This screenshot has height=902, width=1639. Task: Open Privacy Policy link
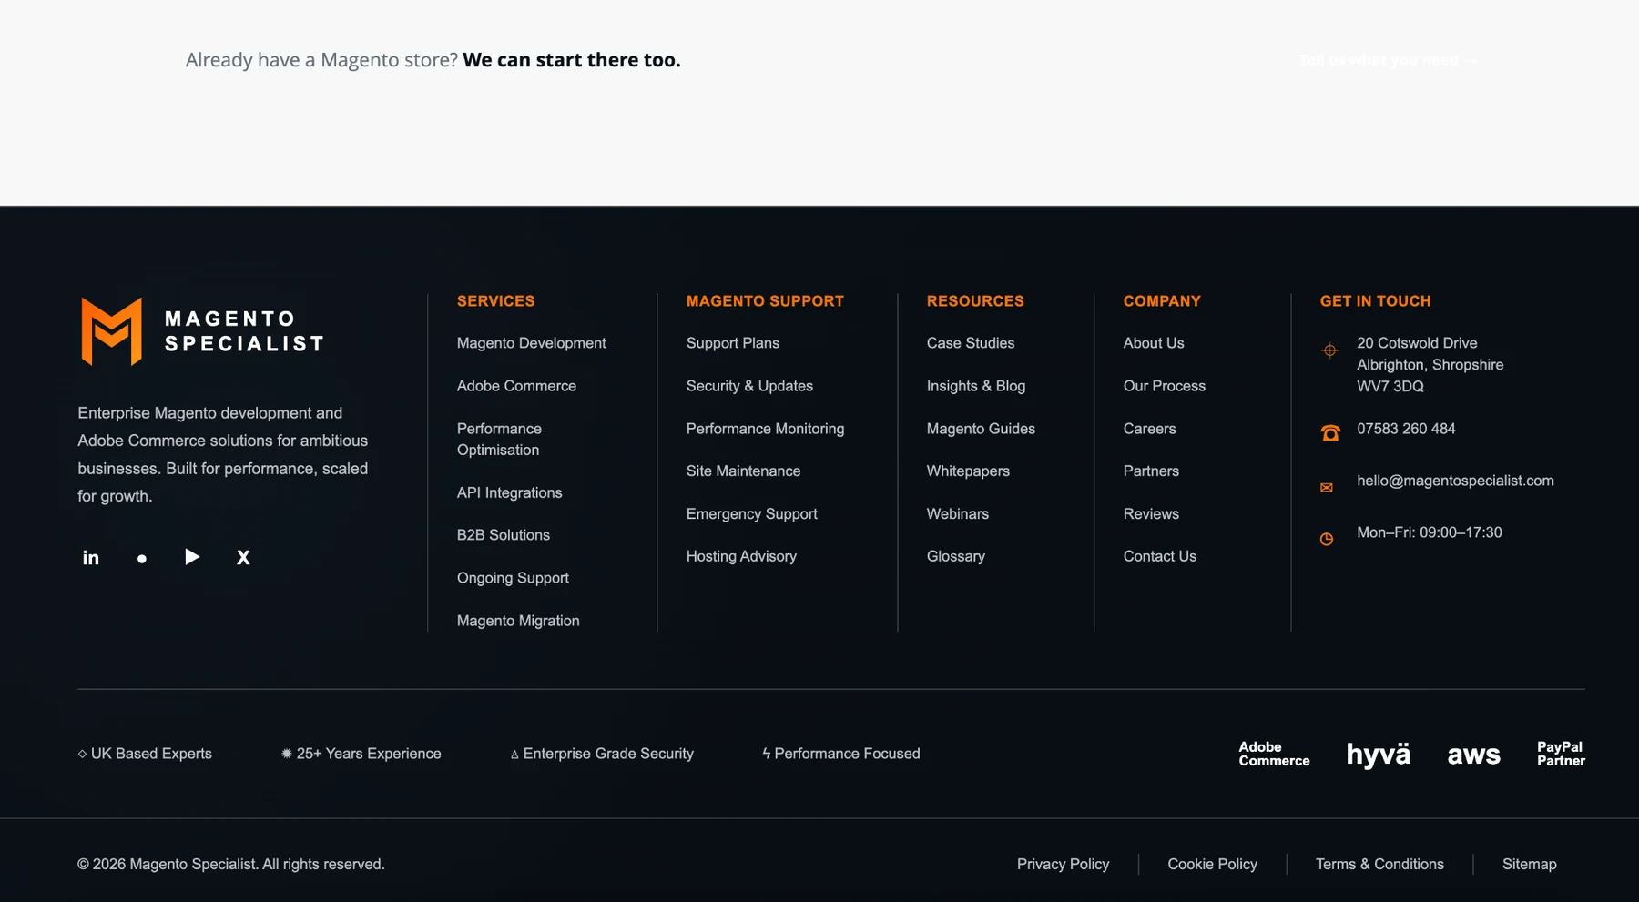coord(1063,864)
